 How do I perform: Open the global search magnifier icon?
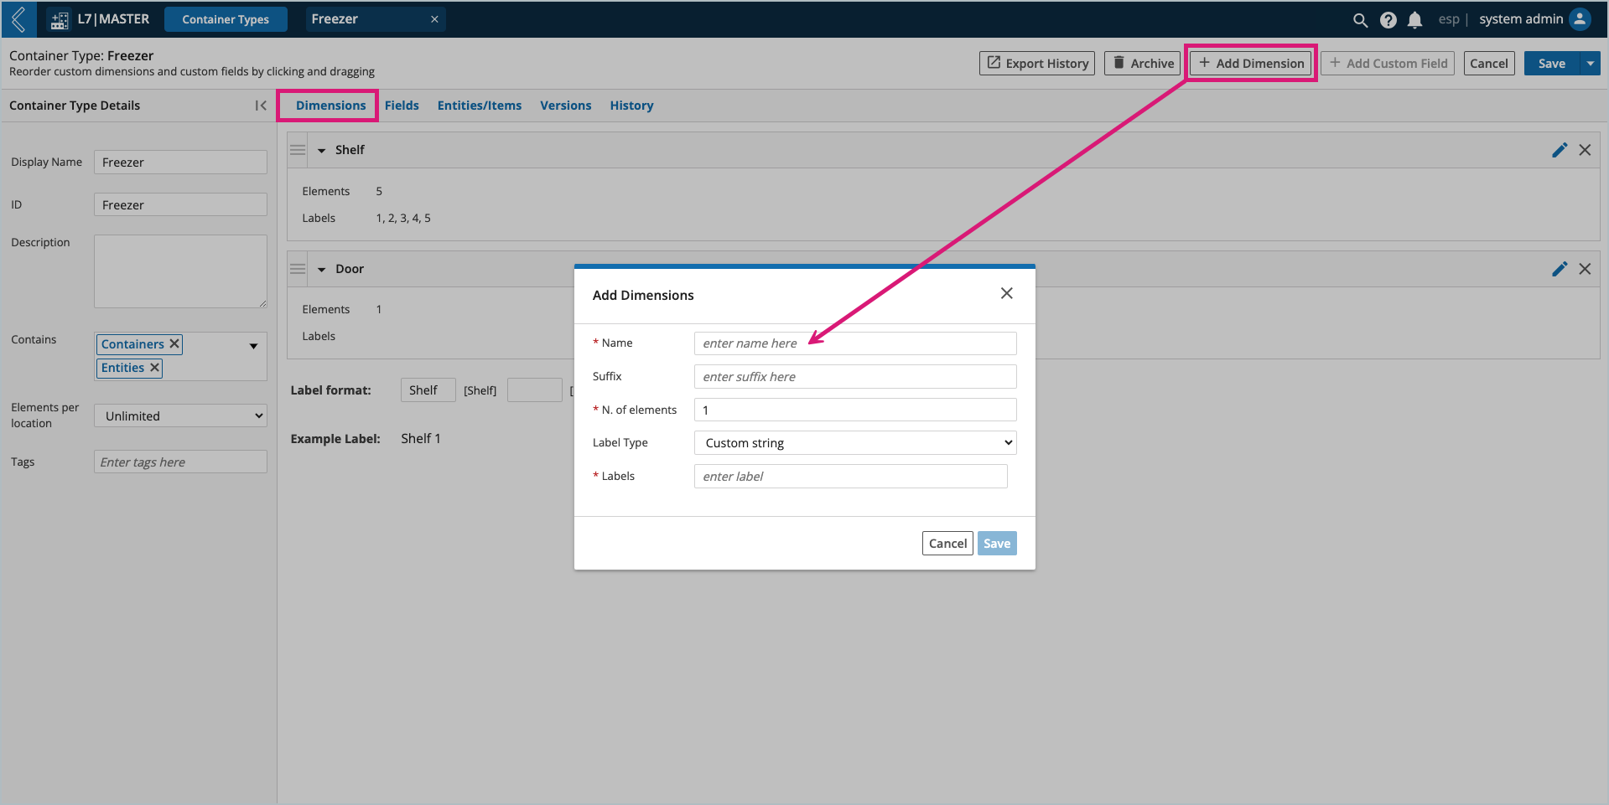1360,20
